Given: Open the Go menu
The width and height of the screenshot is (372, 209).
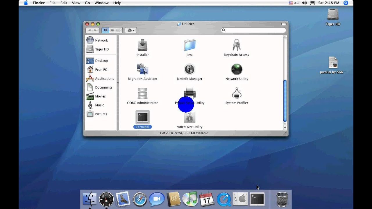Looking at the screenshot, I should pyautogui.click(x=87, y=3).
